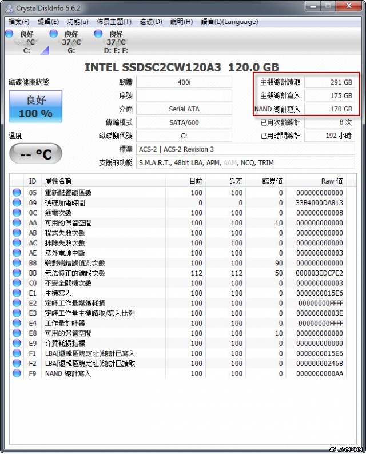
Task: Select the 介質耗損指標 attribute name
Action: [x=65, y=344]
